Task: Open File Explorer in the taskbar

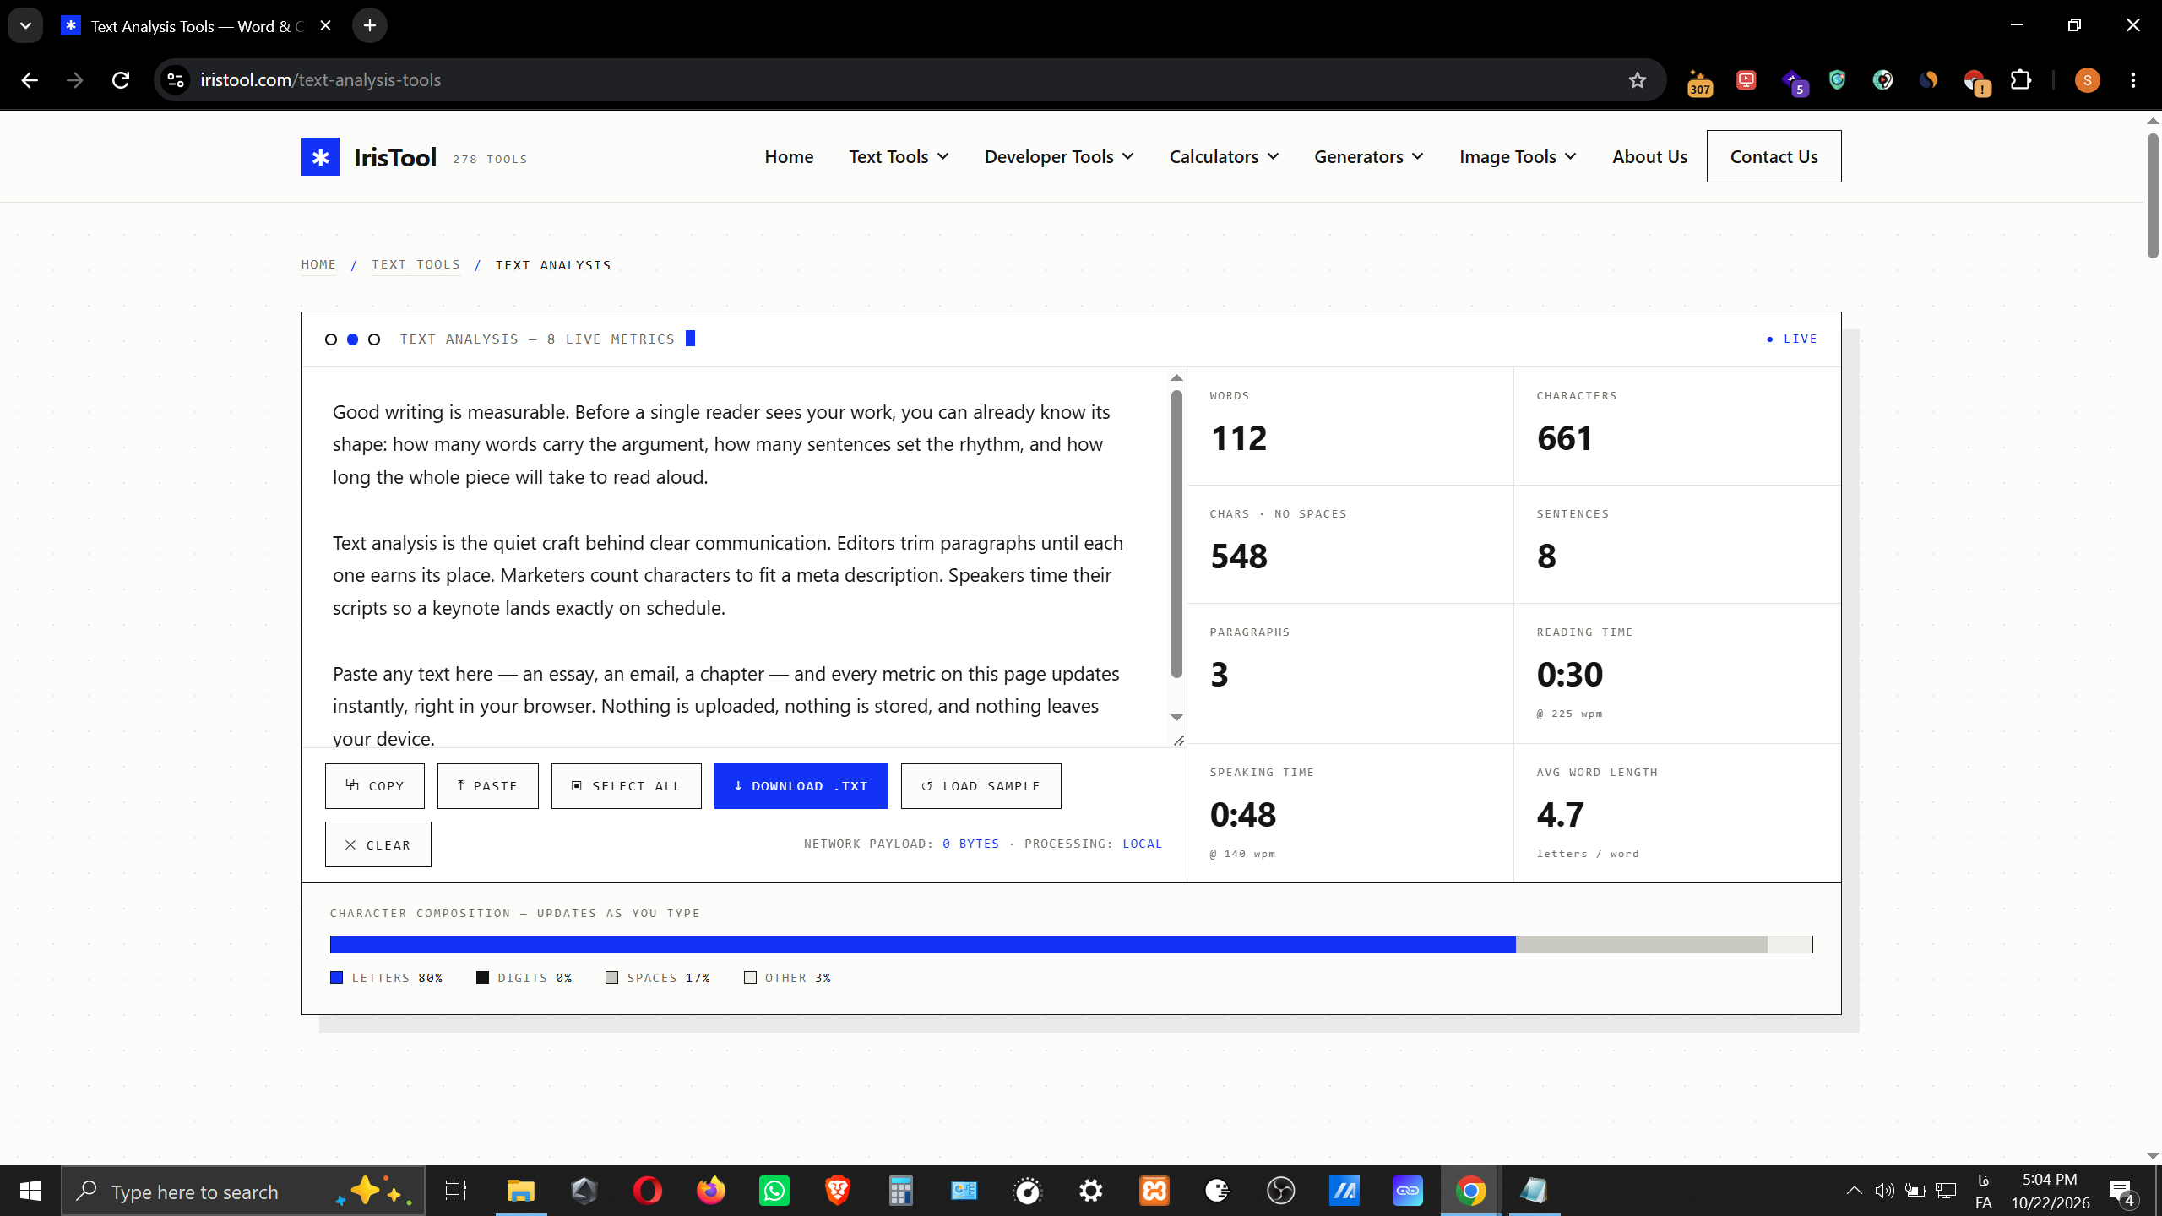Action: [521, 1192]
